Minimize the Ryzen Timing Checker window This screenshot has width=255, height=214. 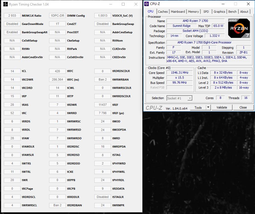click(x=111, y=4)
